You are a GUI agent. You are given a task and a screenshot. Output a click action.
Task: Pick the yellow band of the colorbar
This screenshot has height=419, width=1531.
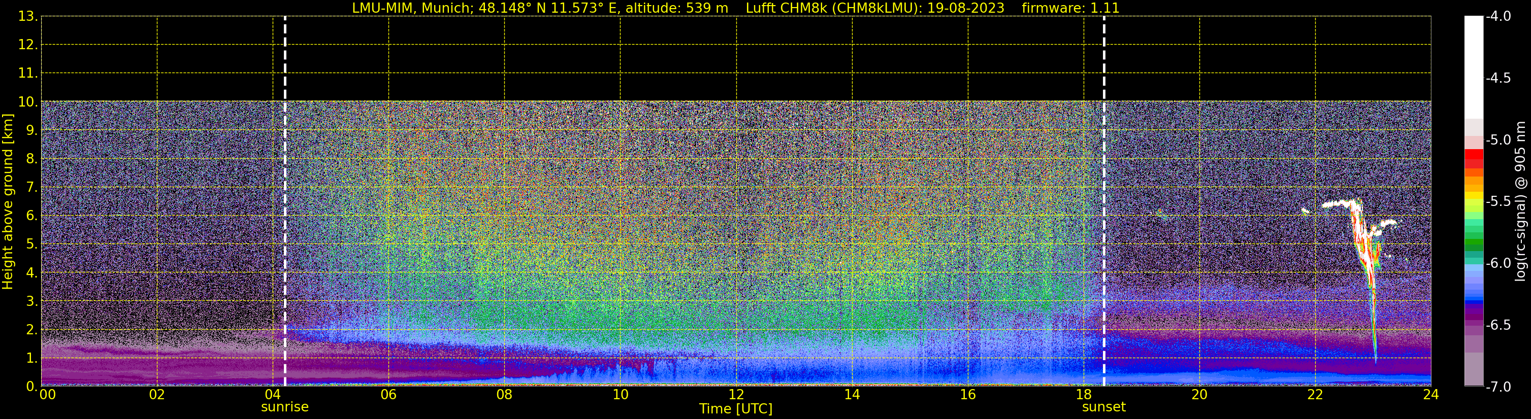tap(1474, 195)
